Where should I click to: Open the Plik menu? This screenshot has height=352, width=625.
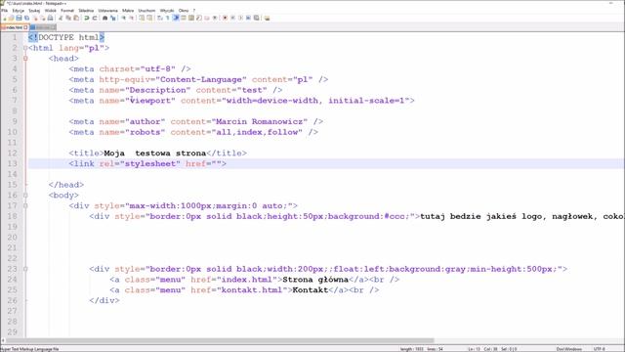(5, 11)
